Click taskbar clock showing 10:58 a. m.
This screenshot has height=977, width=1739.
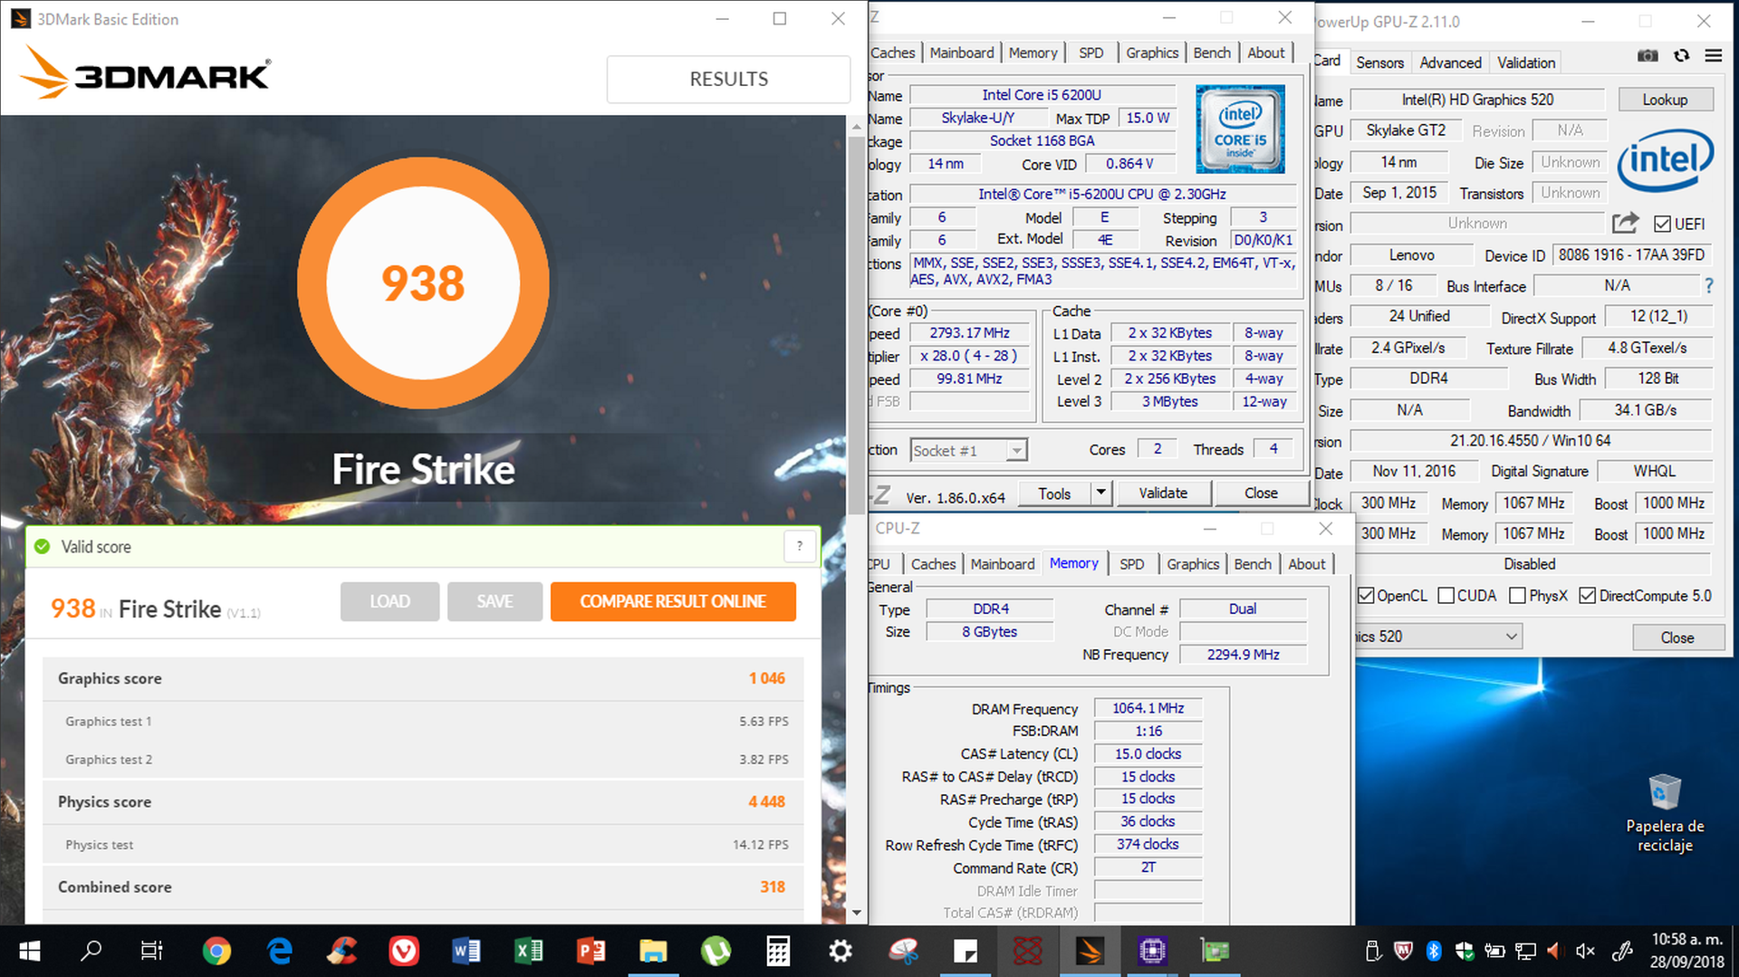click(x=1686, y=951)
